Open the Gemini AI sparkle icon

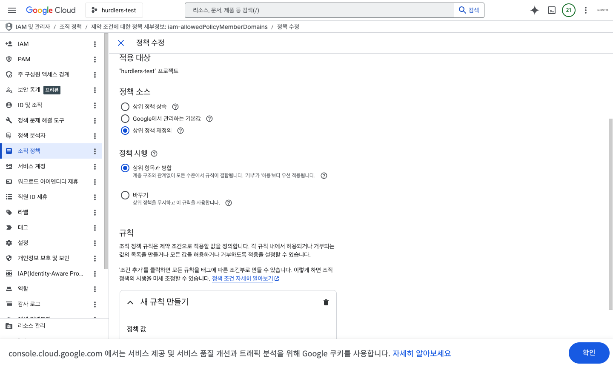pos(535,10)
